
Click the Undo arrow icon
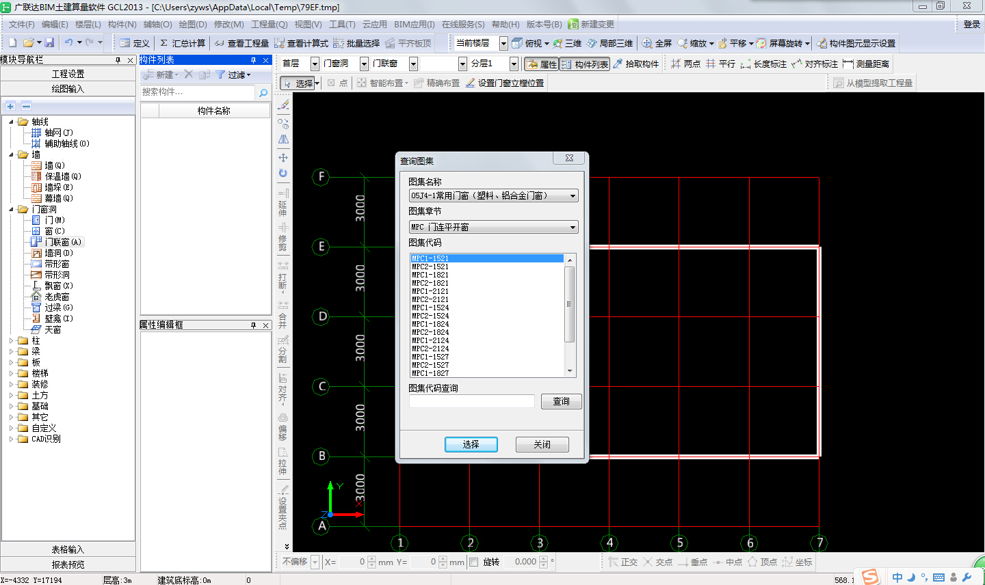pyautogui.click(x=69, y=43)
